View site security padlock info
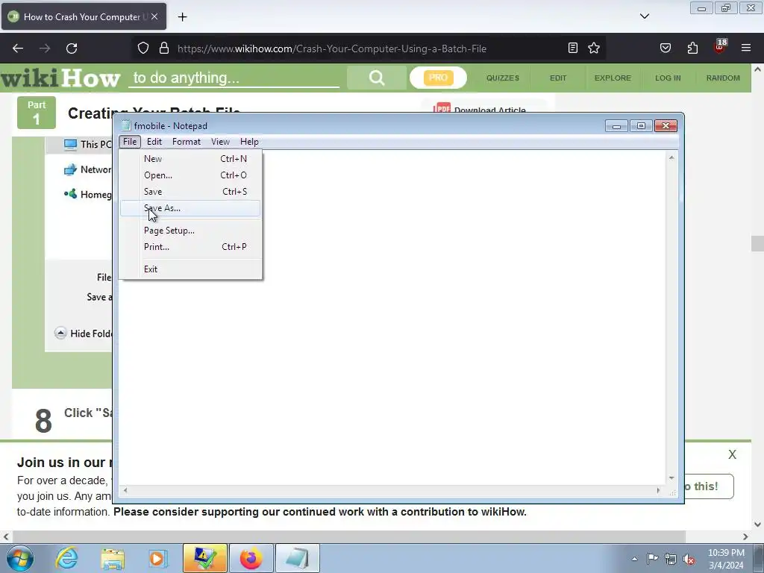 pyautogui.click(x=164, y=48)
